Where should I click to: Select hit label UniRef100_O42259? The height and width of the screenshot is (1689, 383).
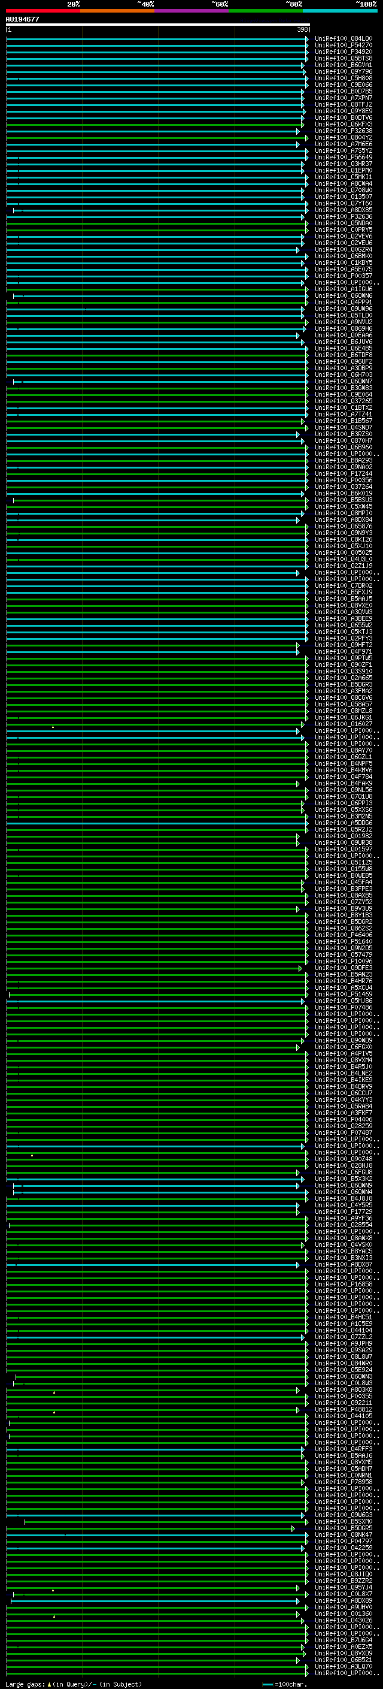click(344, 1548)
